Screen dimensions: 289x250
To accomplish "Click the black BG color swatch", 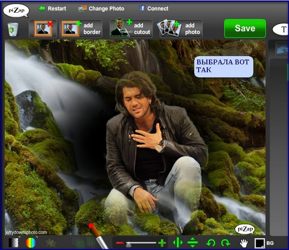I will (260, 243).
